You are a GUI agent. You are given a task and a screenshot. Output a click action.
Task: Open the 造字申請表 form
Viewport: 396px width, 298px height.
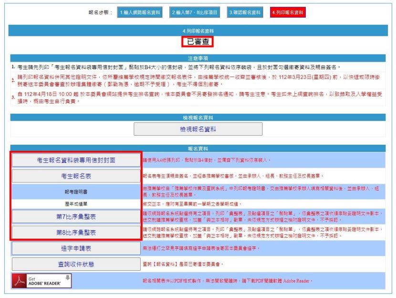point(76,248)
